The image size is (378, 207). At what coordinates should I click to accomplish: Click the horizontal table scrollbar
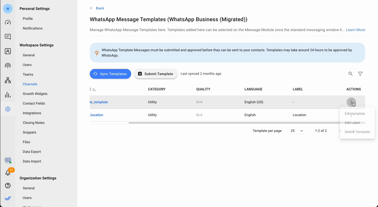pyautogui.click(x=233, y=123)
